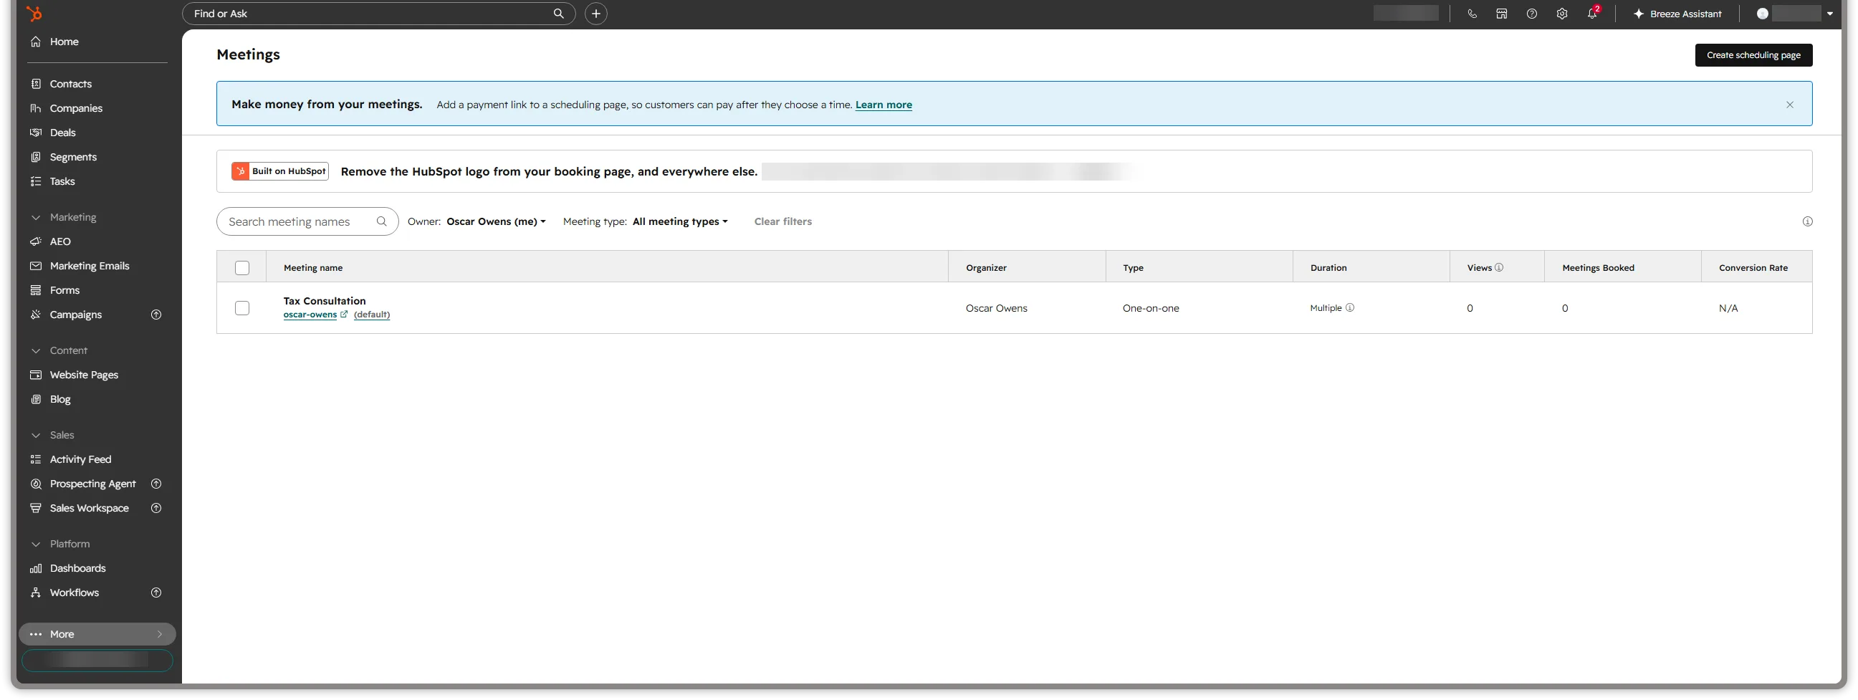Open Tasks in sidebar

62,182
